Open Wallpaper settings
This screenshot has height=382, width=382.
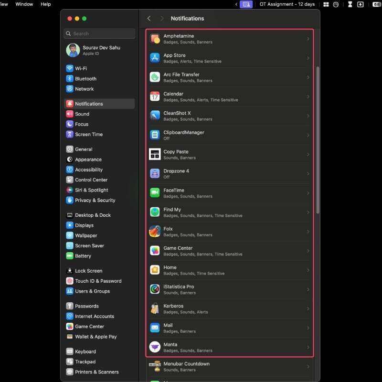[x=99, y=235]
